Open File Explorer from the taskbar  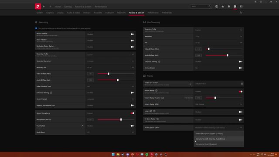click(118, 154)
